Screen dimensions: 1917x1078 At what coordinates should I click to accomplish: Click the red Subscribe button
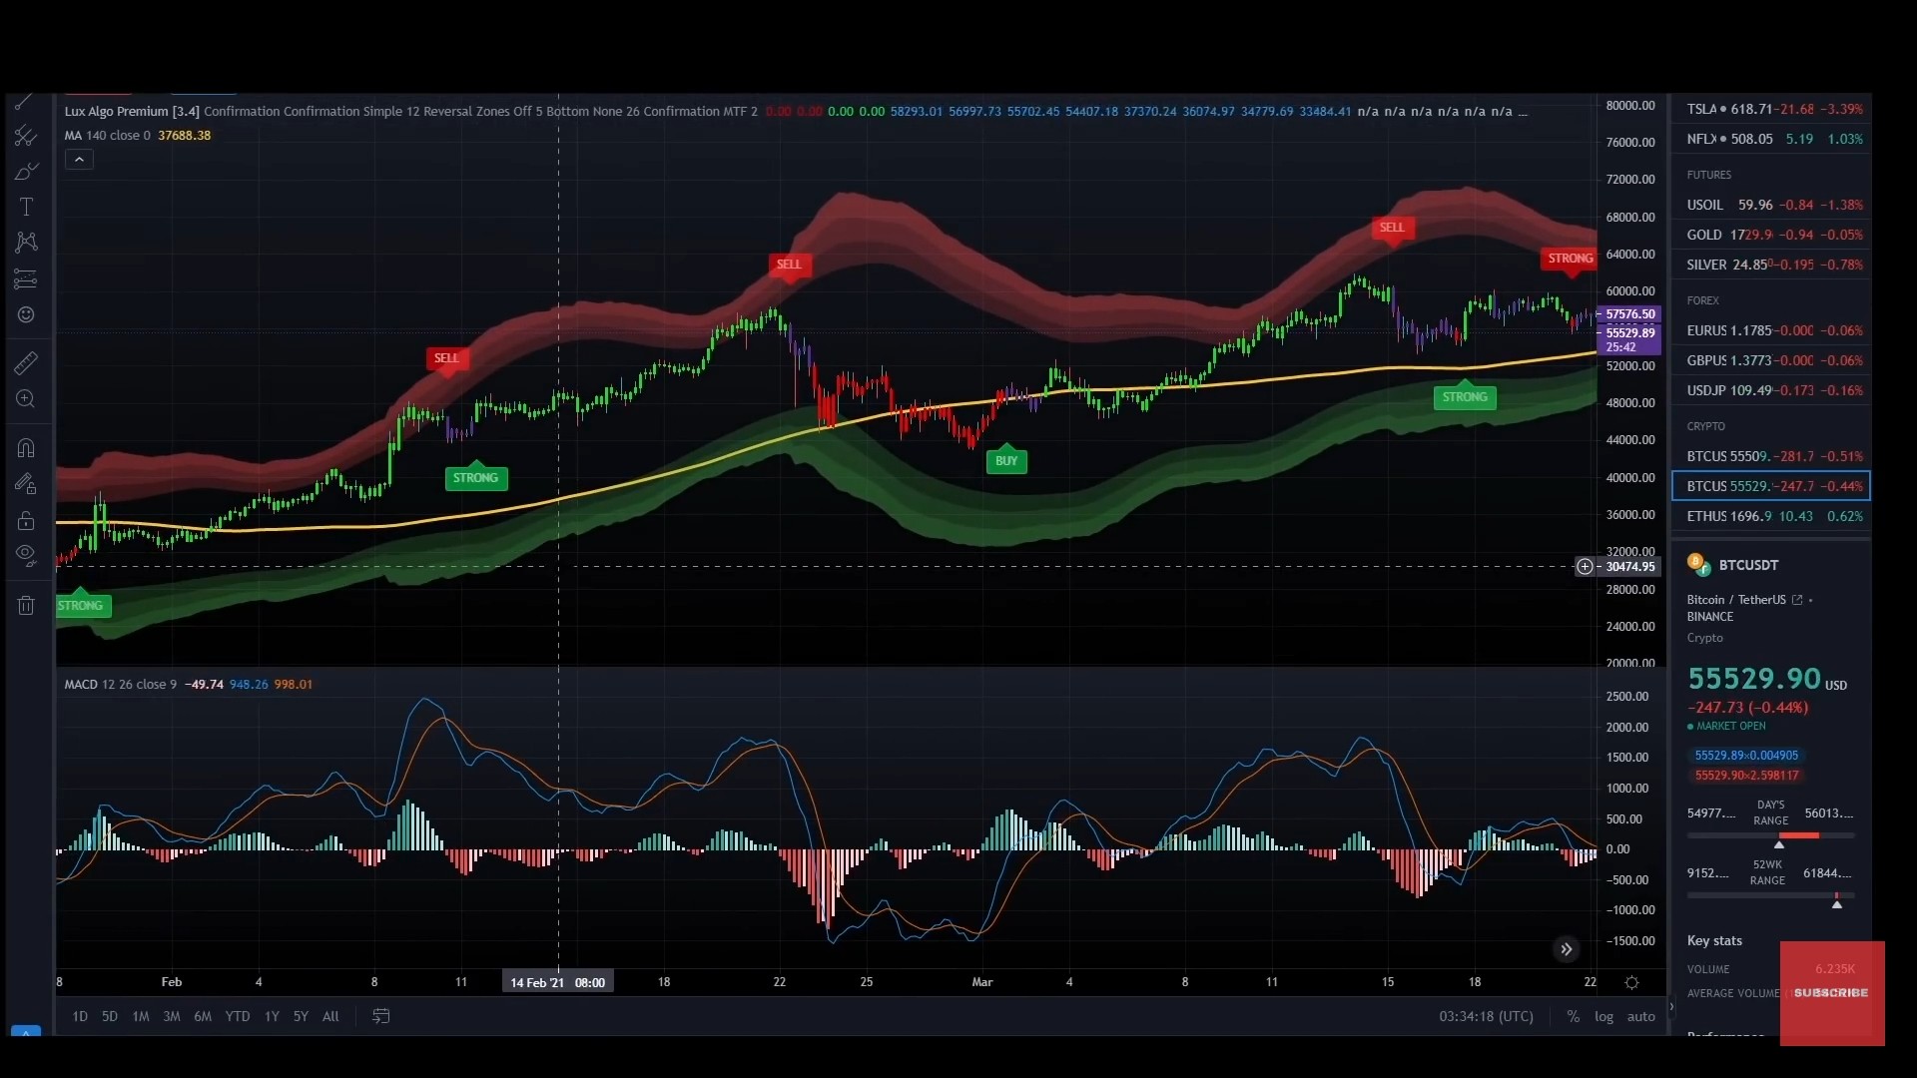coord(1831,993)
